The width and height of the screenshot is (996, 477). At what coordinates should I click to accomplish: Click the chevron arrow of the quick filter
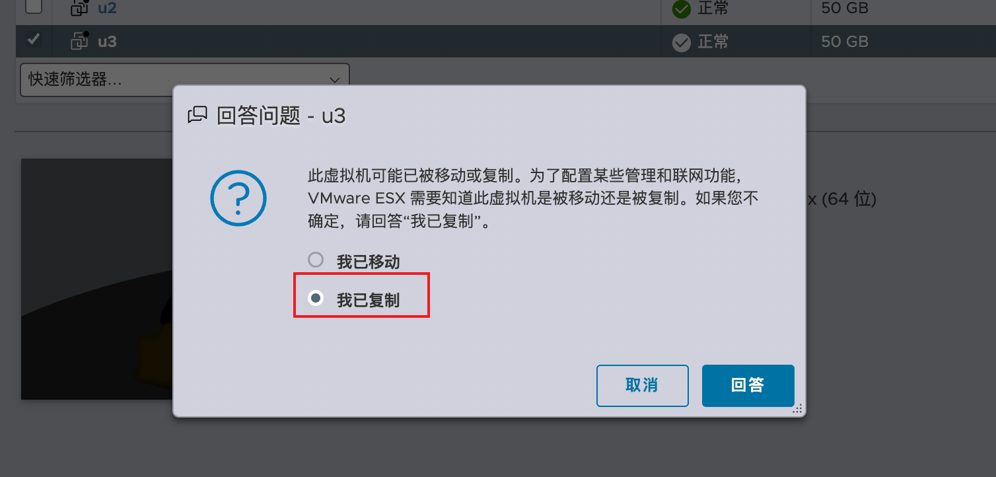point(334,80)
